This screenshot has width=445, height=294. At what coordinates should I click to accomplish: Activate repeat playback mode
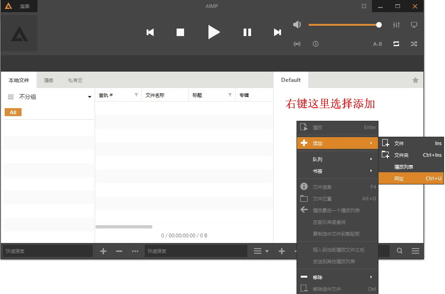[396, 44]
